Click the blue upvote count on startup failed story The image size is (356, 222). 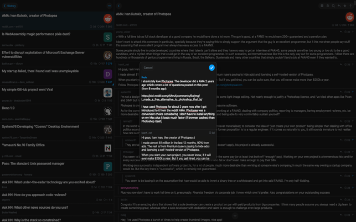(109, 82)
